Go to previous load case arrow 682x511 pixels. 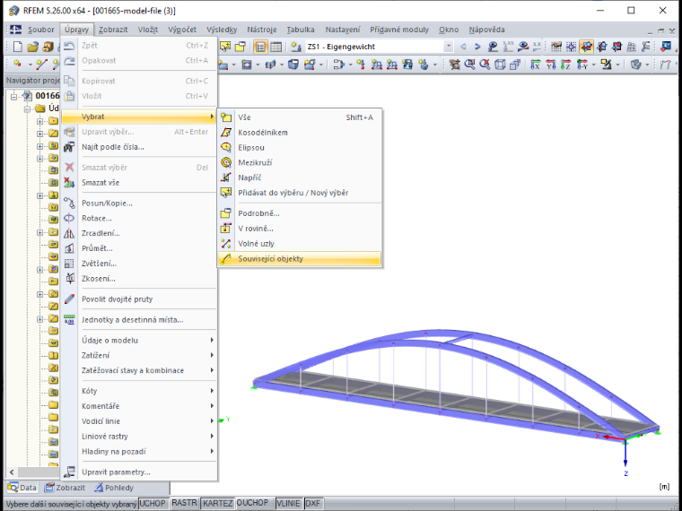click(463, 47)
